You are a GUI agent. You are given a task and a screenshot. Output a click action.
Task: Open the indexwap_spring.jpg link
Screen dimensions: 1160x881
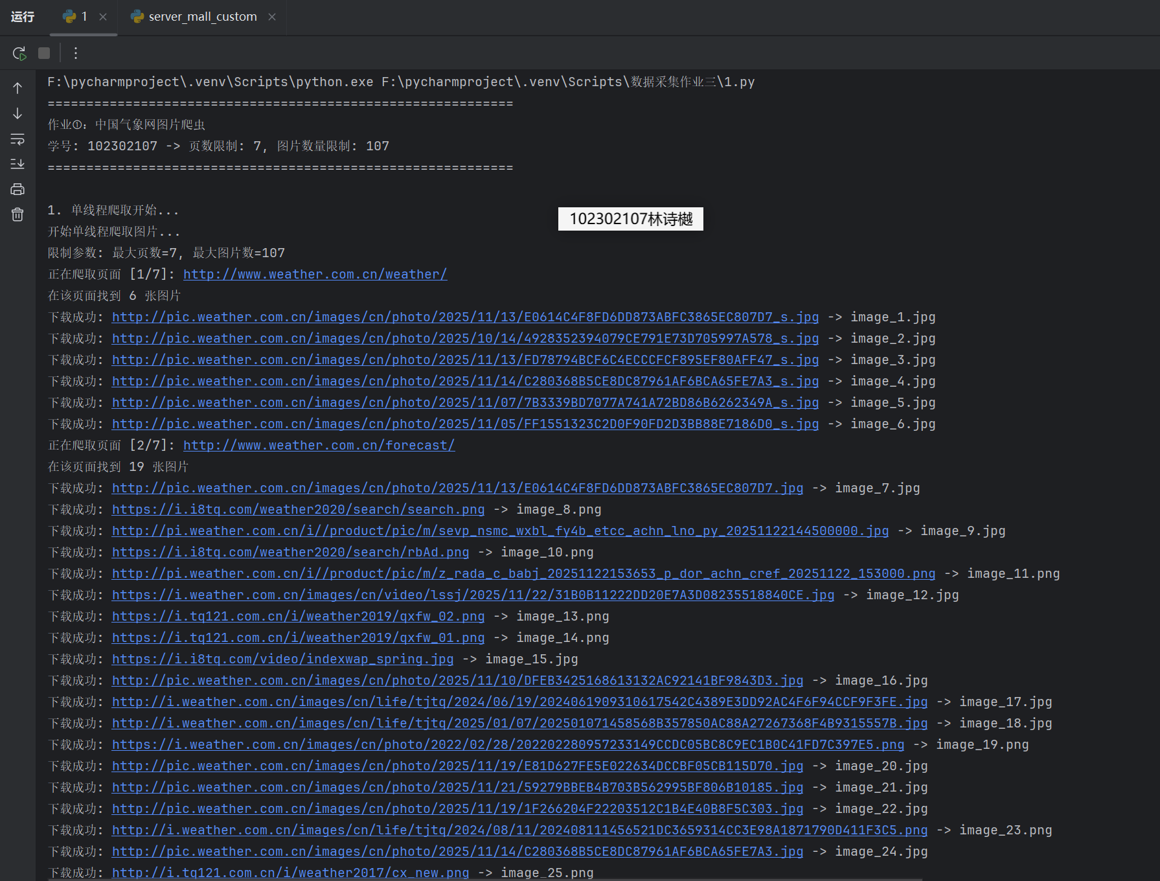tap(282, 659)
